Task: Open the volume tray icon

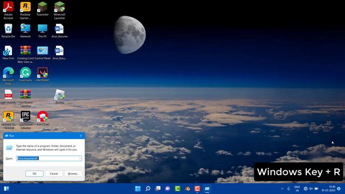Action: (310, 189)
